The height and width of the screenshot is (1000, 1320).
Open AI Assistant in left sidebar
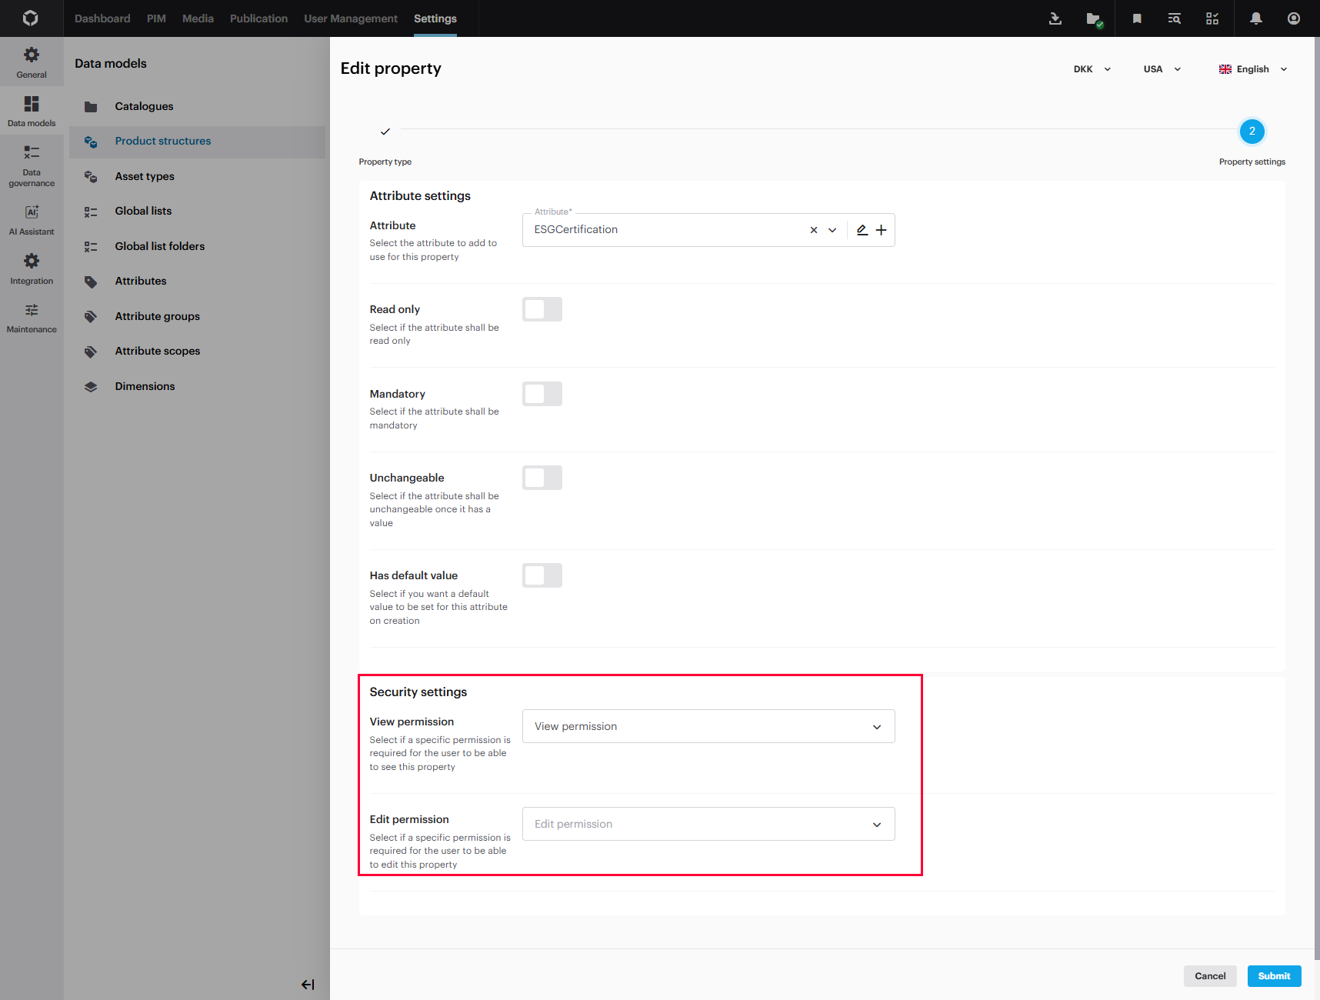click(x=32, y=219)
